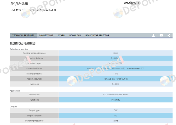
Task: Click Back to the Selector link
Action: (x=97, y=36)
